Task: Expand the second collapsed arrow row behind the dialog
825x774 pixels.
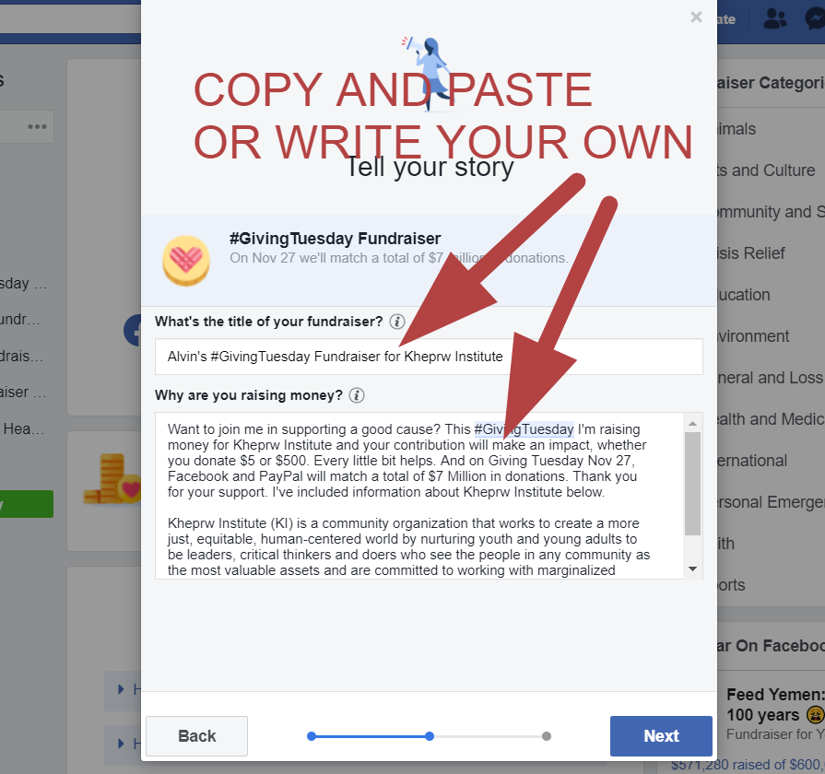Action: pyautogui.click(x=123, y=744)
